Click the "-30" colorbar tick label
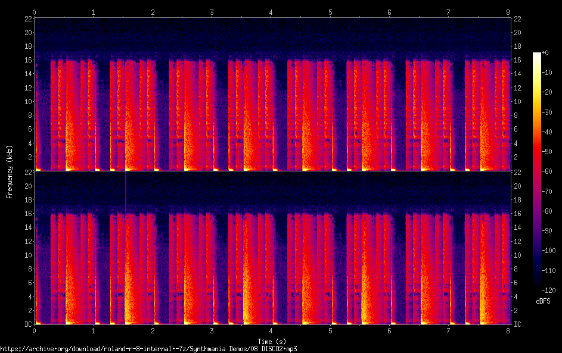Screen dimensions: 562x353 point(547,113)
